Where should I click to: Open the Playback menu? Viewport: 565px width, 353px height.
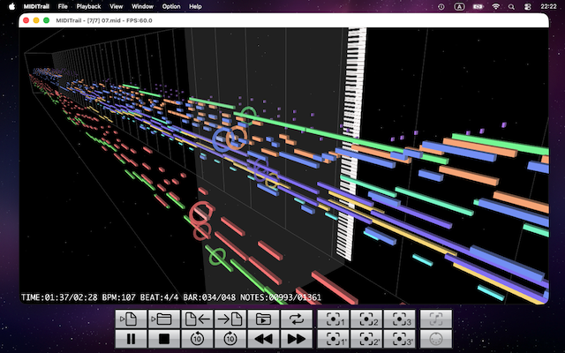(88, 6)
